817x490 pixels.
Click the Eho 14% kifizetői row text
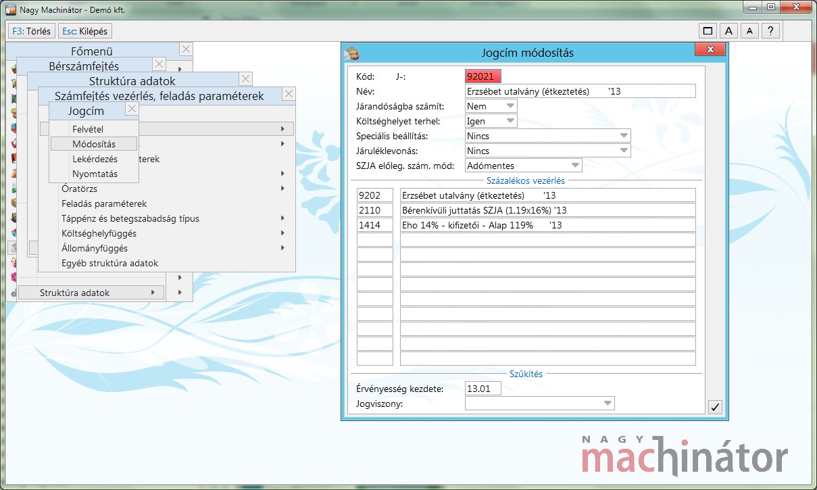point(548,225)
